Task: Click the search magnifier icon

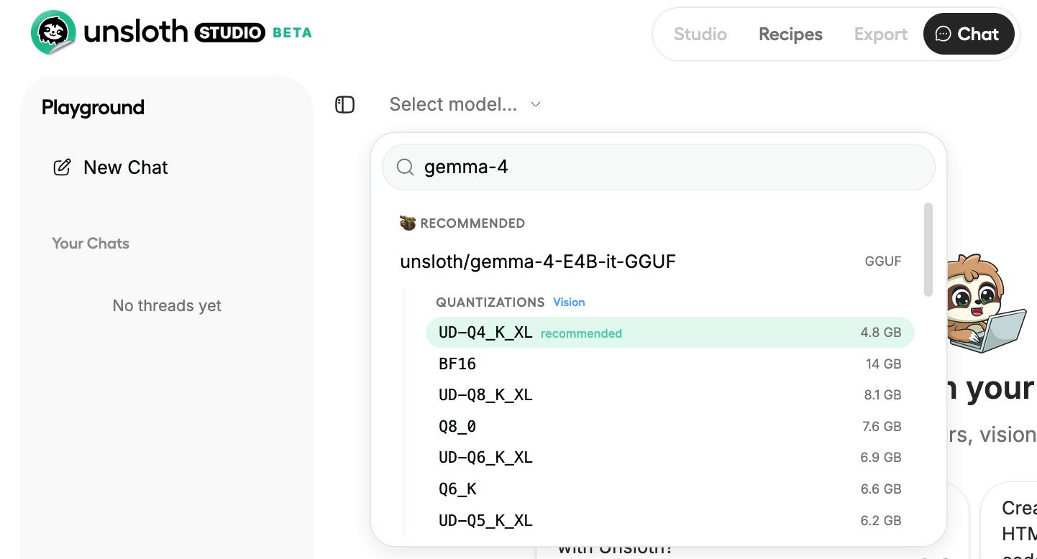Action: 406,167
